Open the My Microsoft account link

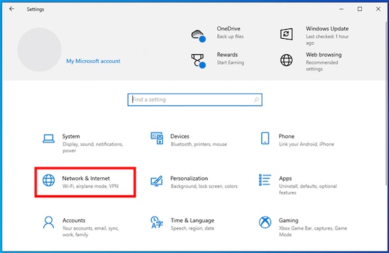[x=93, y=61]
